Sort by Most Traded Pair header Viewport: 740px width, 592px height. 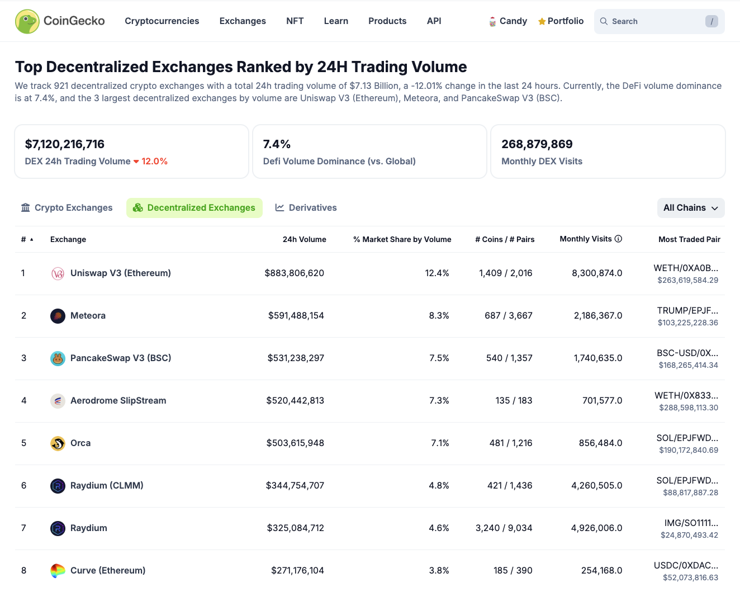point(689,239)
